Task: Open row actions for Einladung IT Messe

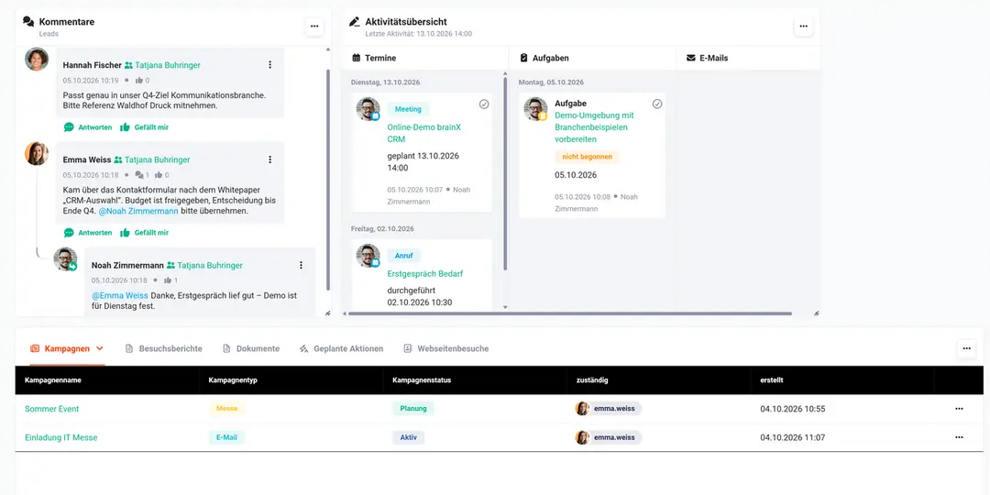Action: (x=959, y=437)
